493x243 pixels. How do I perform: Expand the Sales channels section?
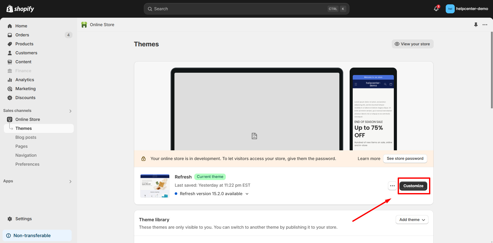[70, 111]
